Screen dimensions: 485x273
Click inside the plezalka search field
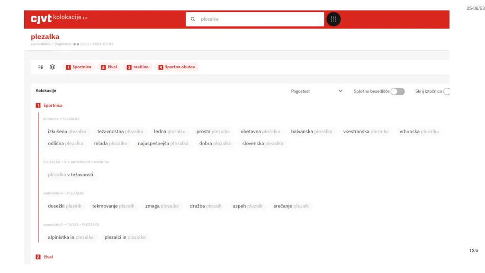[254, 19]
